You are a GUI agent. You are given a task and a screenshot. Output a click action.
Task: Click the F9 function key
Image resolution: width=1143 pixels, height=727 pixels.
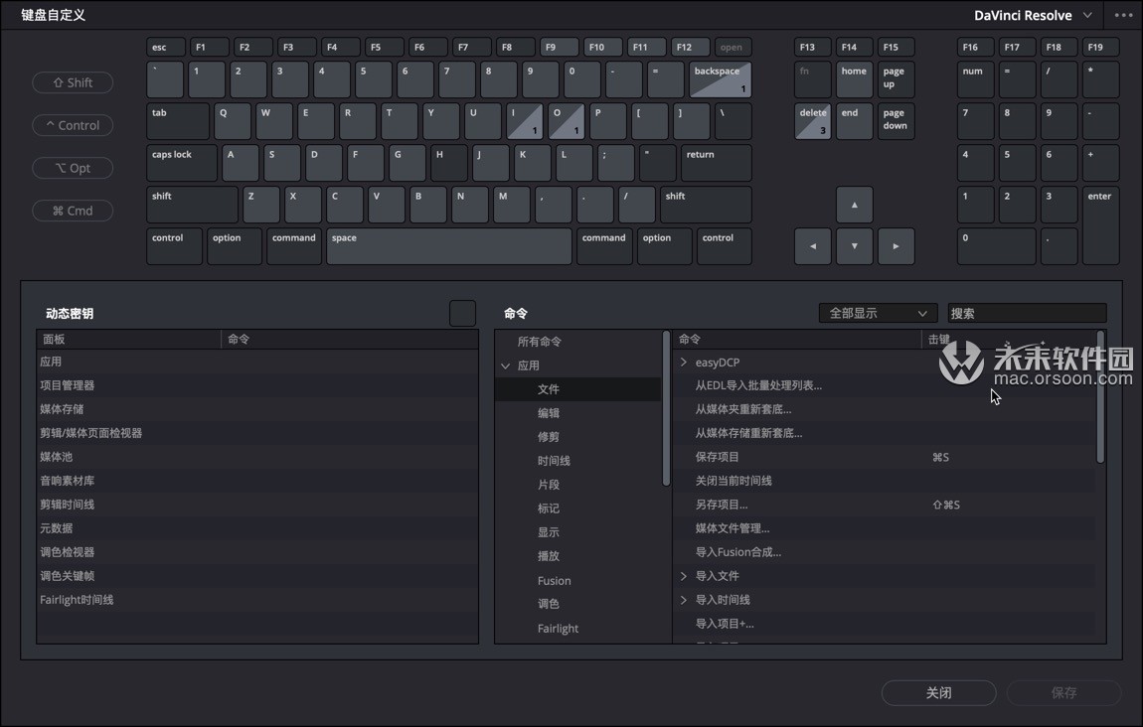(x=560, y=48)
